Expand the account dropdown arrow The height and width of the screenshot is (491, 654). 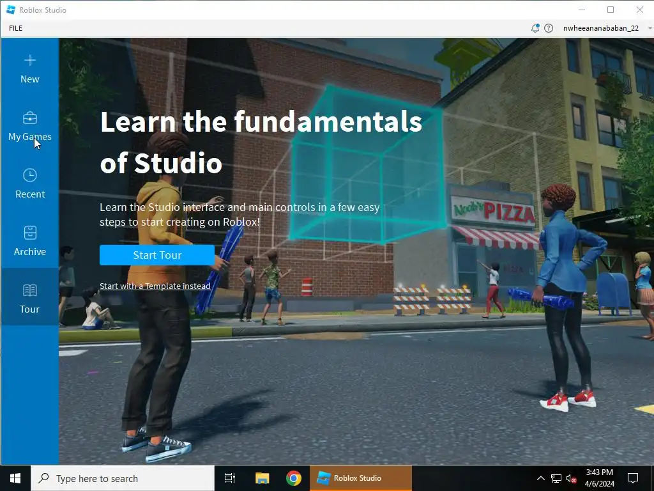[x=650, y=28]
